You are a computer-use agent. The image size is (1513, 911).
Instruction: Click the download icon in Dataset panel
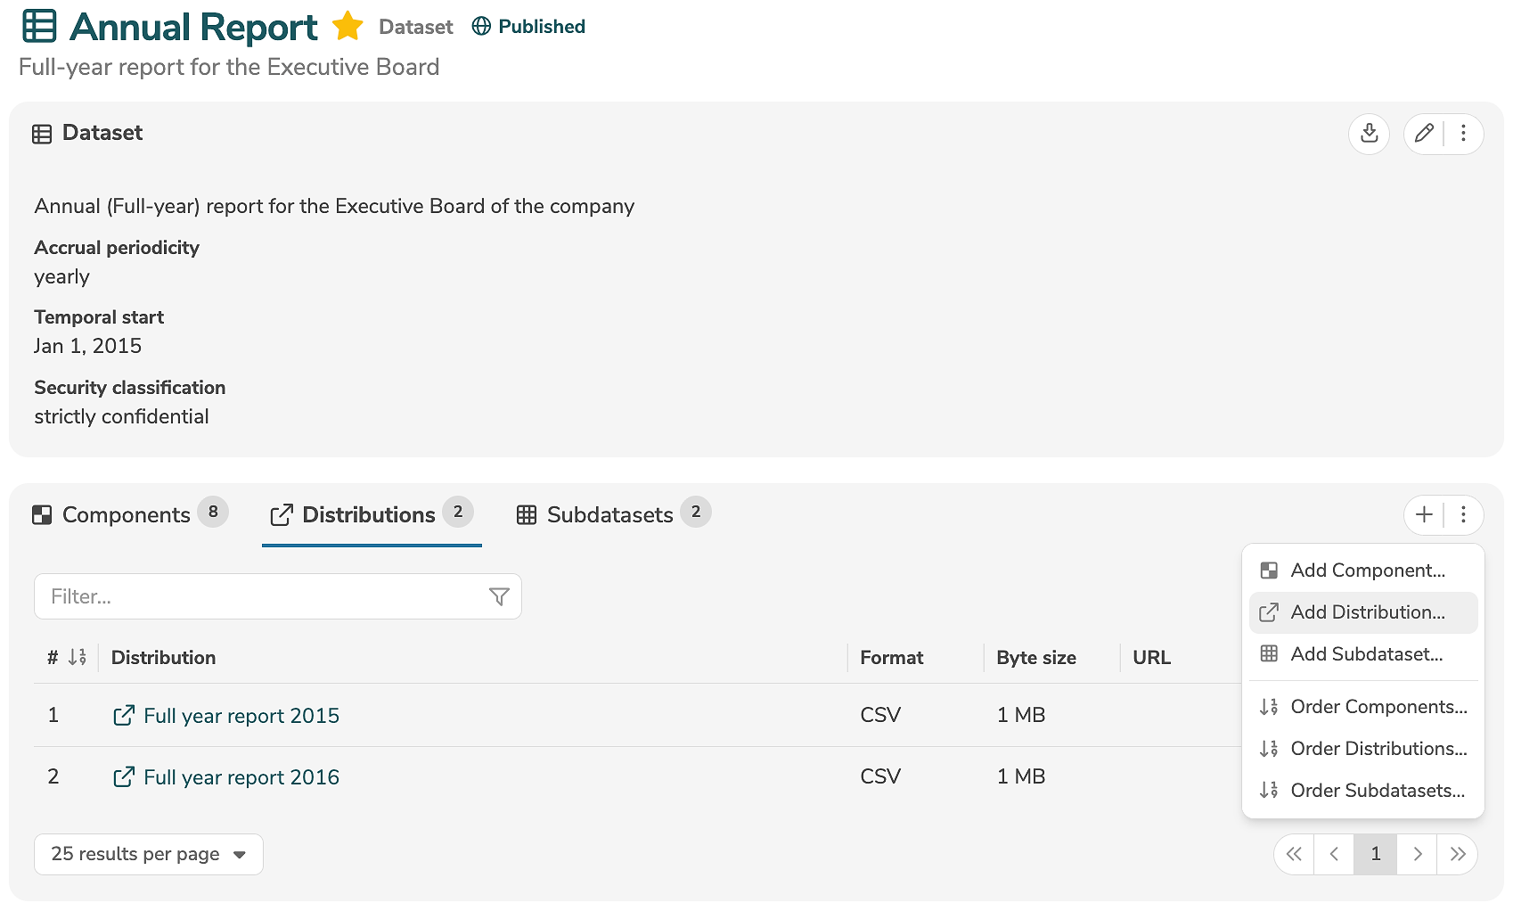[1369, 134]
